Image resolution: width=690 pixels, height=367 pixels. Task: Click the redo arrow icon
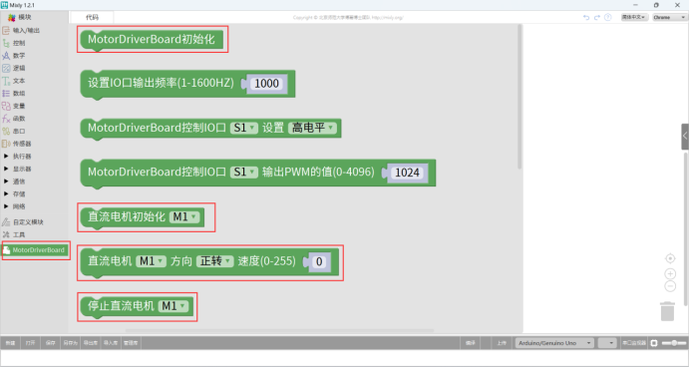(x=596, y=17)
